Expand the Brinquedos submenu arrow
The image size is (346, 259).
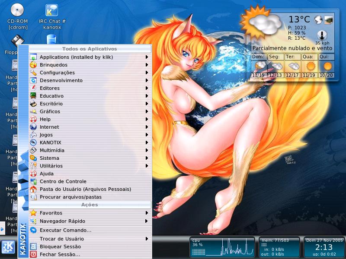coord(147,65)
